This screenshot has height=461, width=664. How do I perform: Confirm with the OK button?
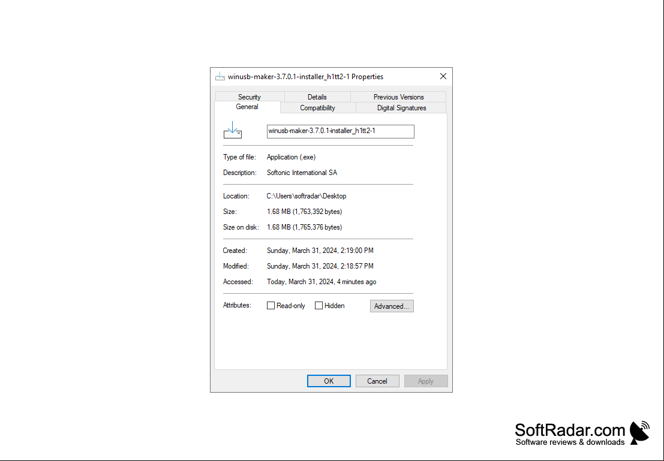(329, 381)
